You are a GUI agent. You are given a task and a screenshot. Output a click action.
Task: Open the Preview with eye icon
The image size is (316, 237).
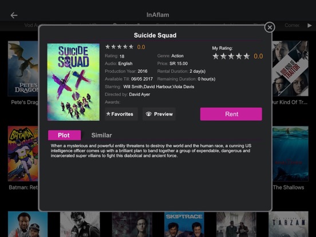(x=159, y=114)
